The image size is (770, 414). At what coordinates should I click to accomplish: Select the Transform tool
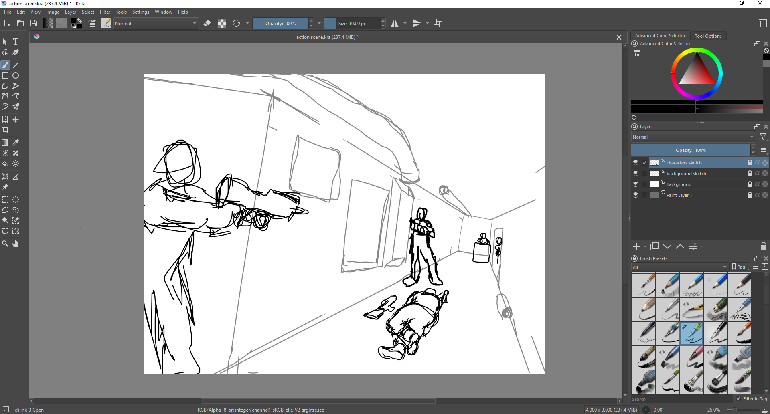pos(5,119)
